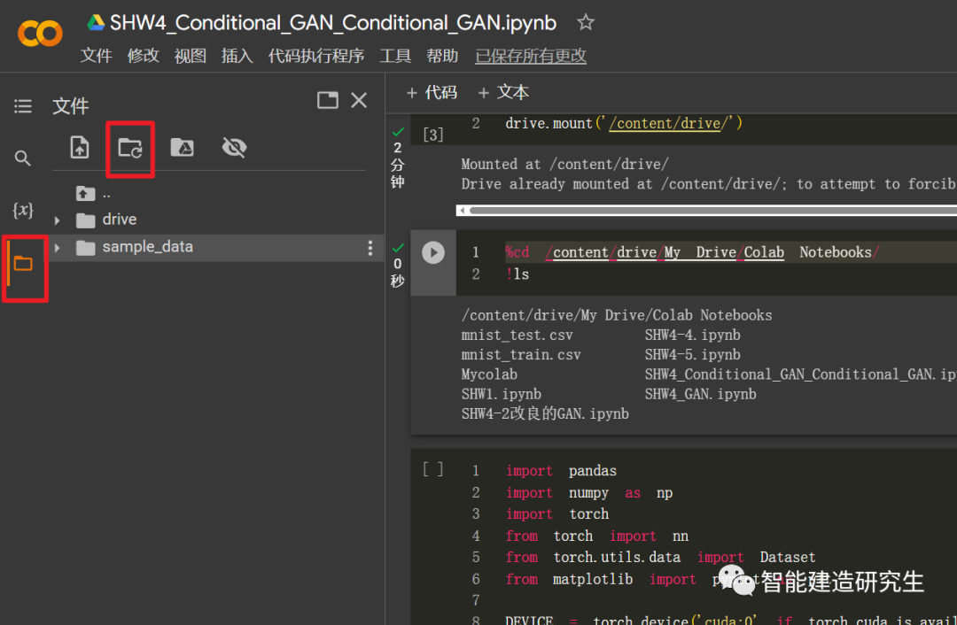Open the 文件 menu in menu bar

point(97,56)
